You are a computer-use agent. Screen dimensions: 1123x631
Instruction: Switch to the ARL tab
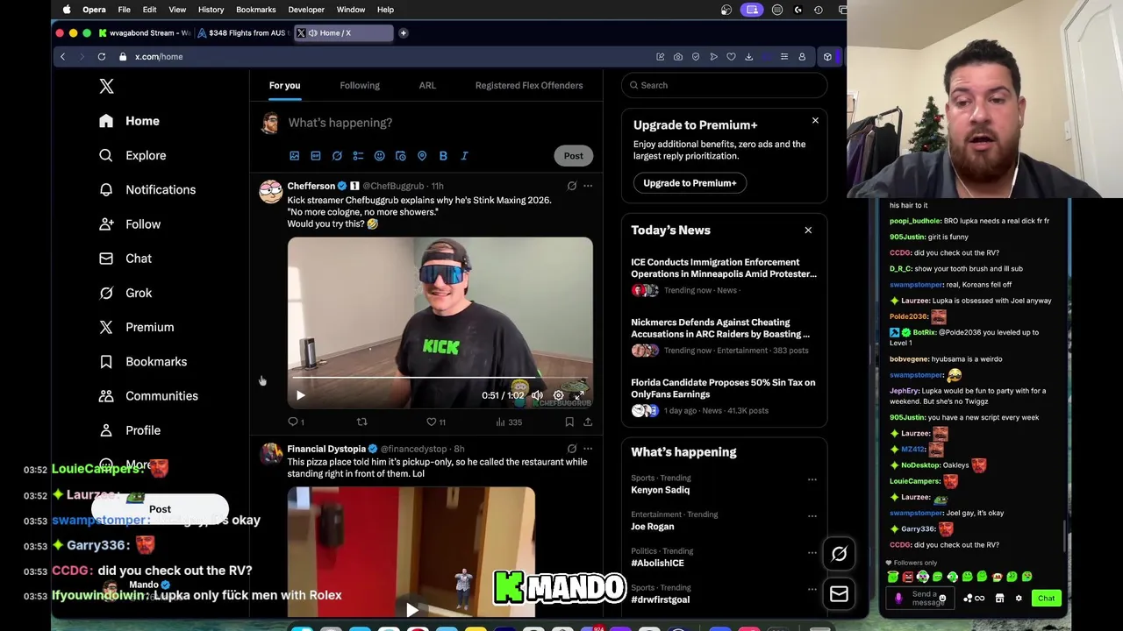pos(427,85)
